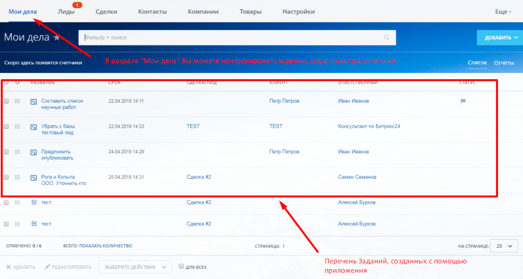This screenshot has width=523, height=279.
Task: Open row menu icon for second тест row
Action: 17,224
